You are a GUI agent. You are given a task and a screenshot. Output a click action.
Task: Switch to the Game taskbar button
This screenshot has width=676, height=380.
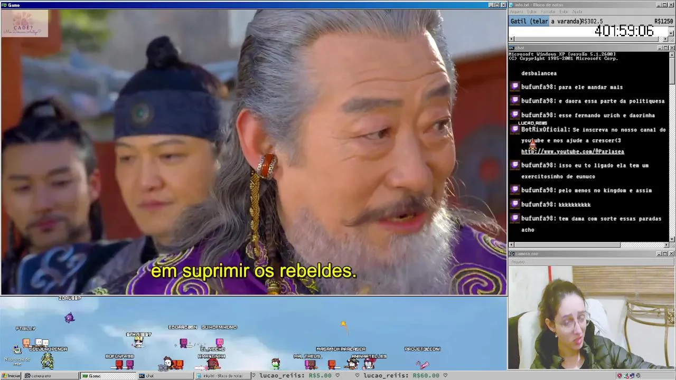coord(108,376)
